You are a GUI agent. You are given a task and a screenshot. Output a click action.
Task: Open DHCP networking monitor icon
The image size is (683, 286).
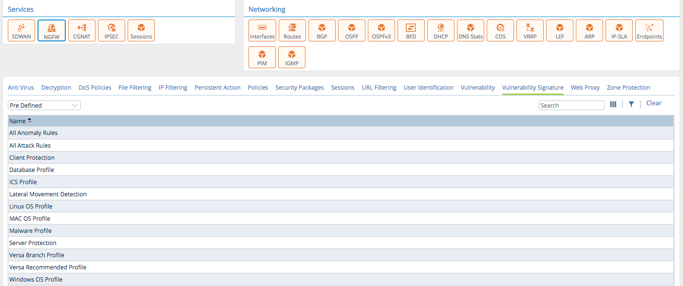coord(440,30)
